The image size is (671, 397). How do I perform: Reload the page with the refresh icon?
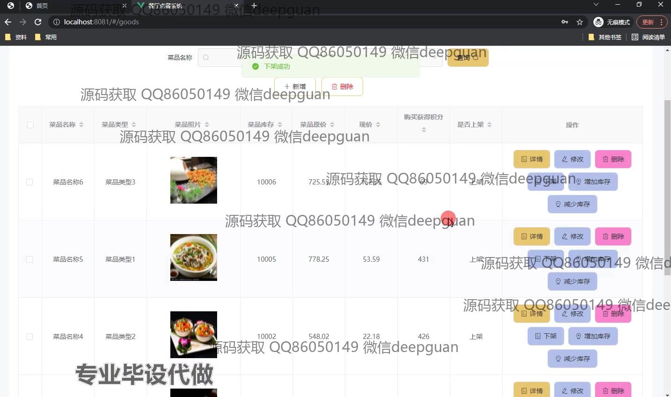click(x=38, y=22)
